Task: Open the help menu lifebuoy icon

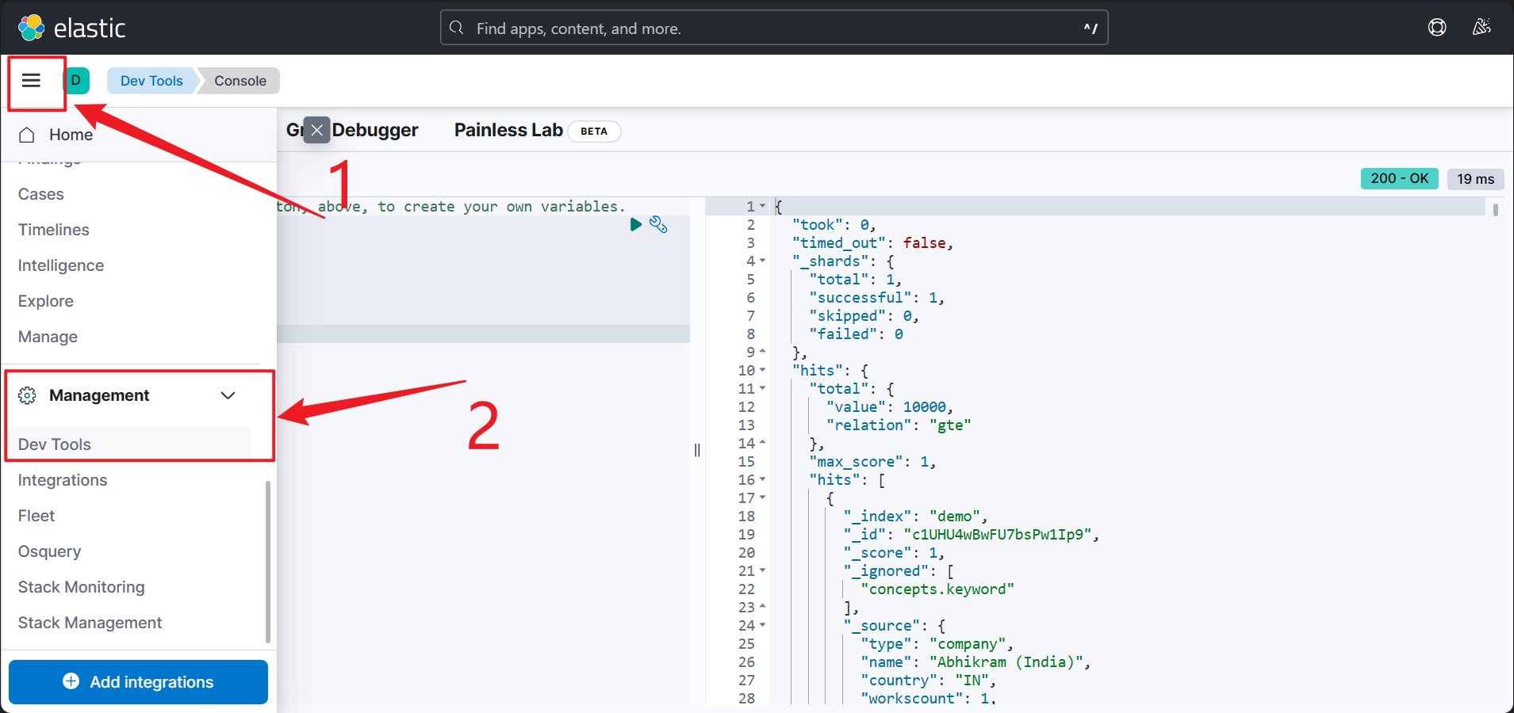Action: click(1436, 28)
